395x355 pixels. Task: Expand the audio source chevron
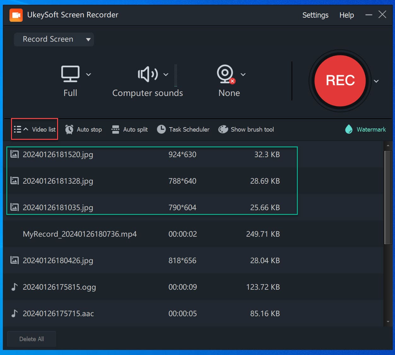click(x=166, y=75)
